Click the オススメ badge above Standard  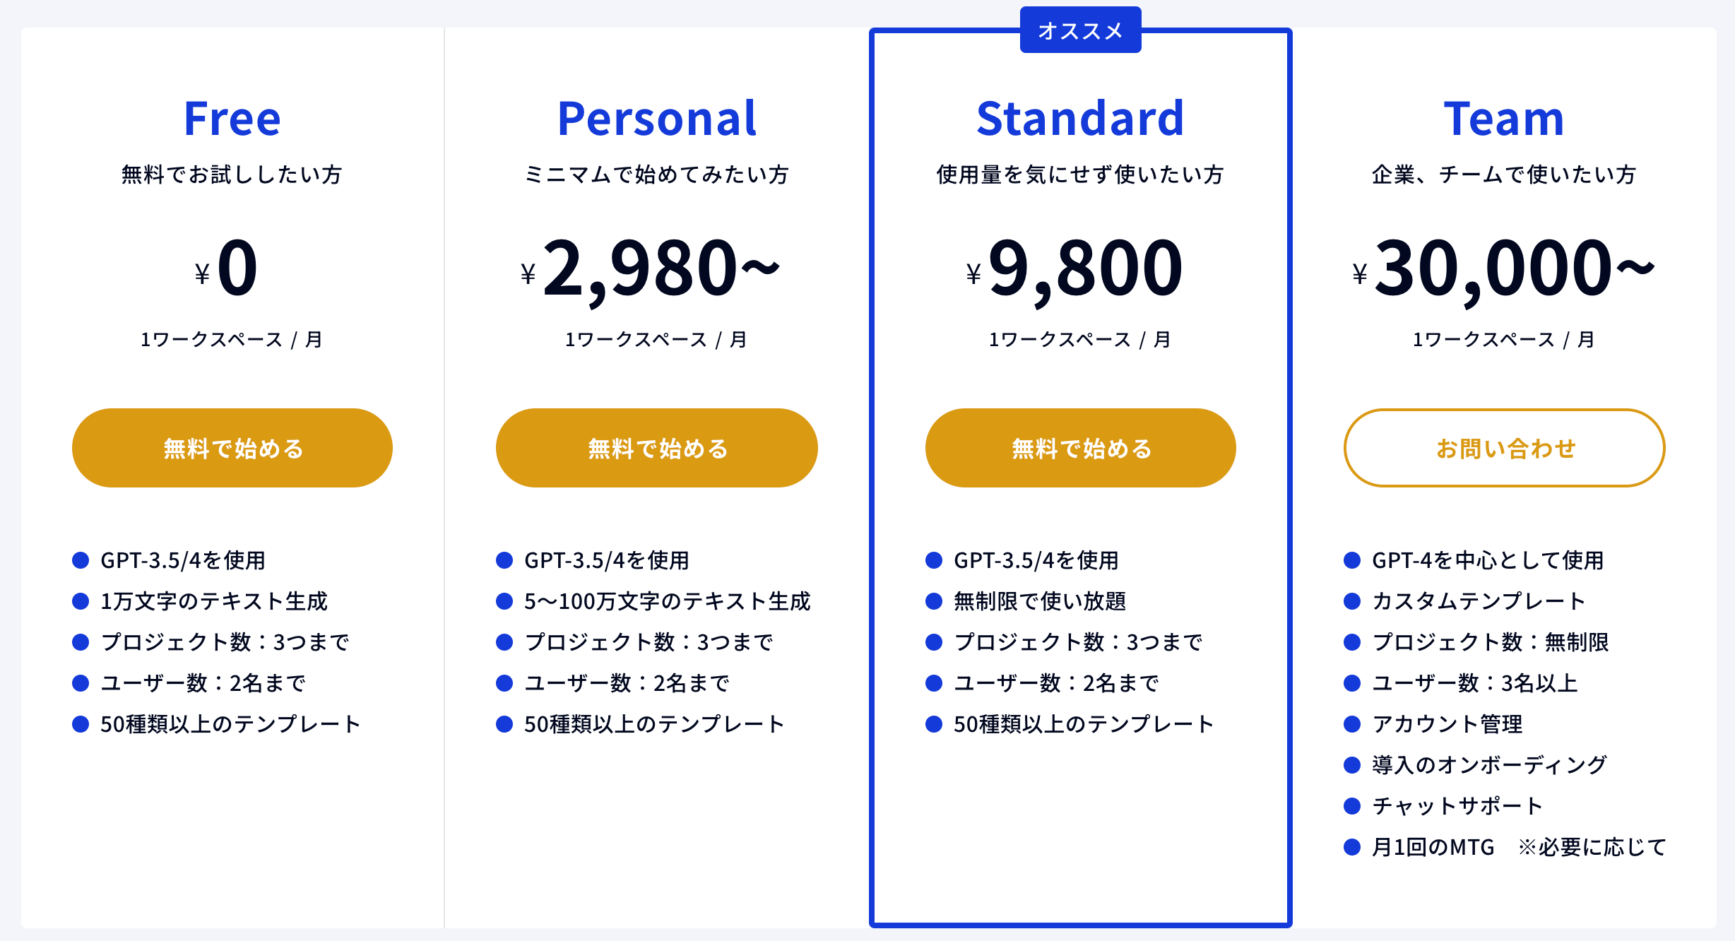click(x=1081, y=30)
